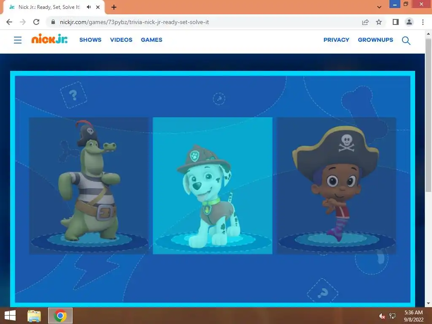This screenshot has height=324, width=432.
Task: Open the Chrome three-dot menu
Action: 423,22
